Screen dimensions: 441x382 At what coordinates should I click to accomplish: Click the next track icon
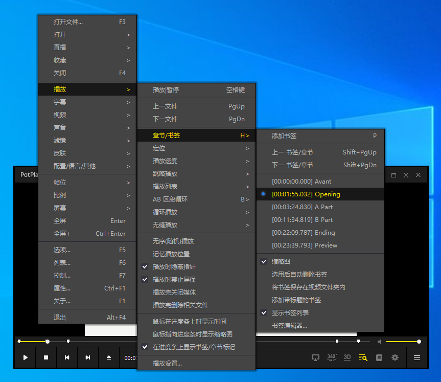(88, 357)
